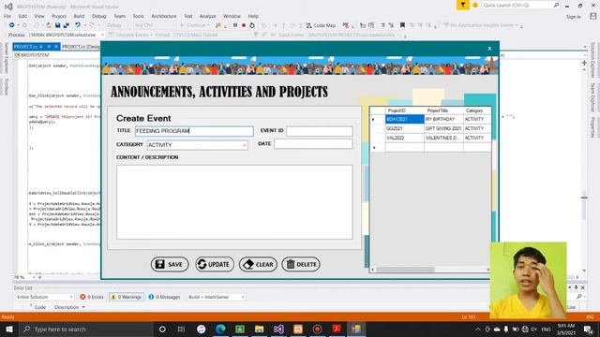Click the Save file toolbar icon
600x337 pixels.
tap(57, 25)
